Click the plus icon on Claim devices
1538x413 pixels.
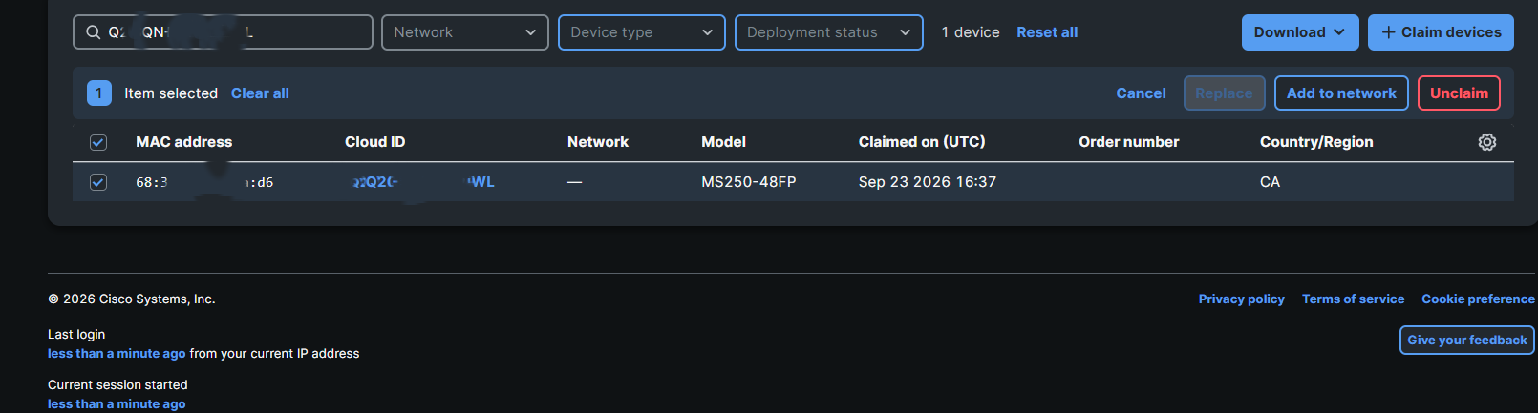1389,32
